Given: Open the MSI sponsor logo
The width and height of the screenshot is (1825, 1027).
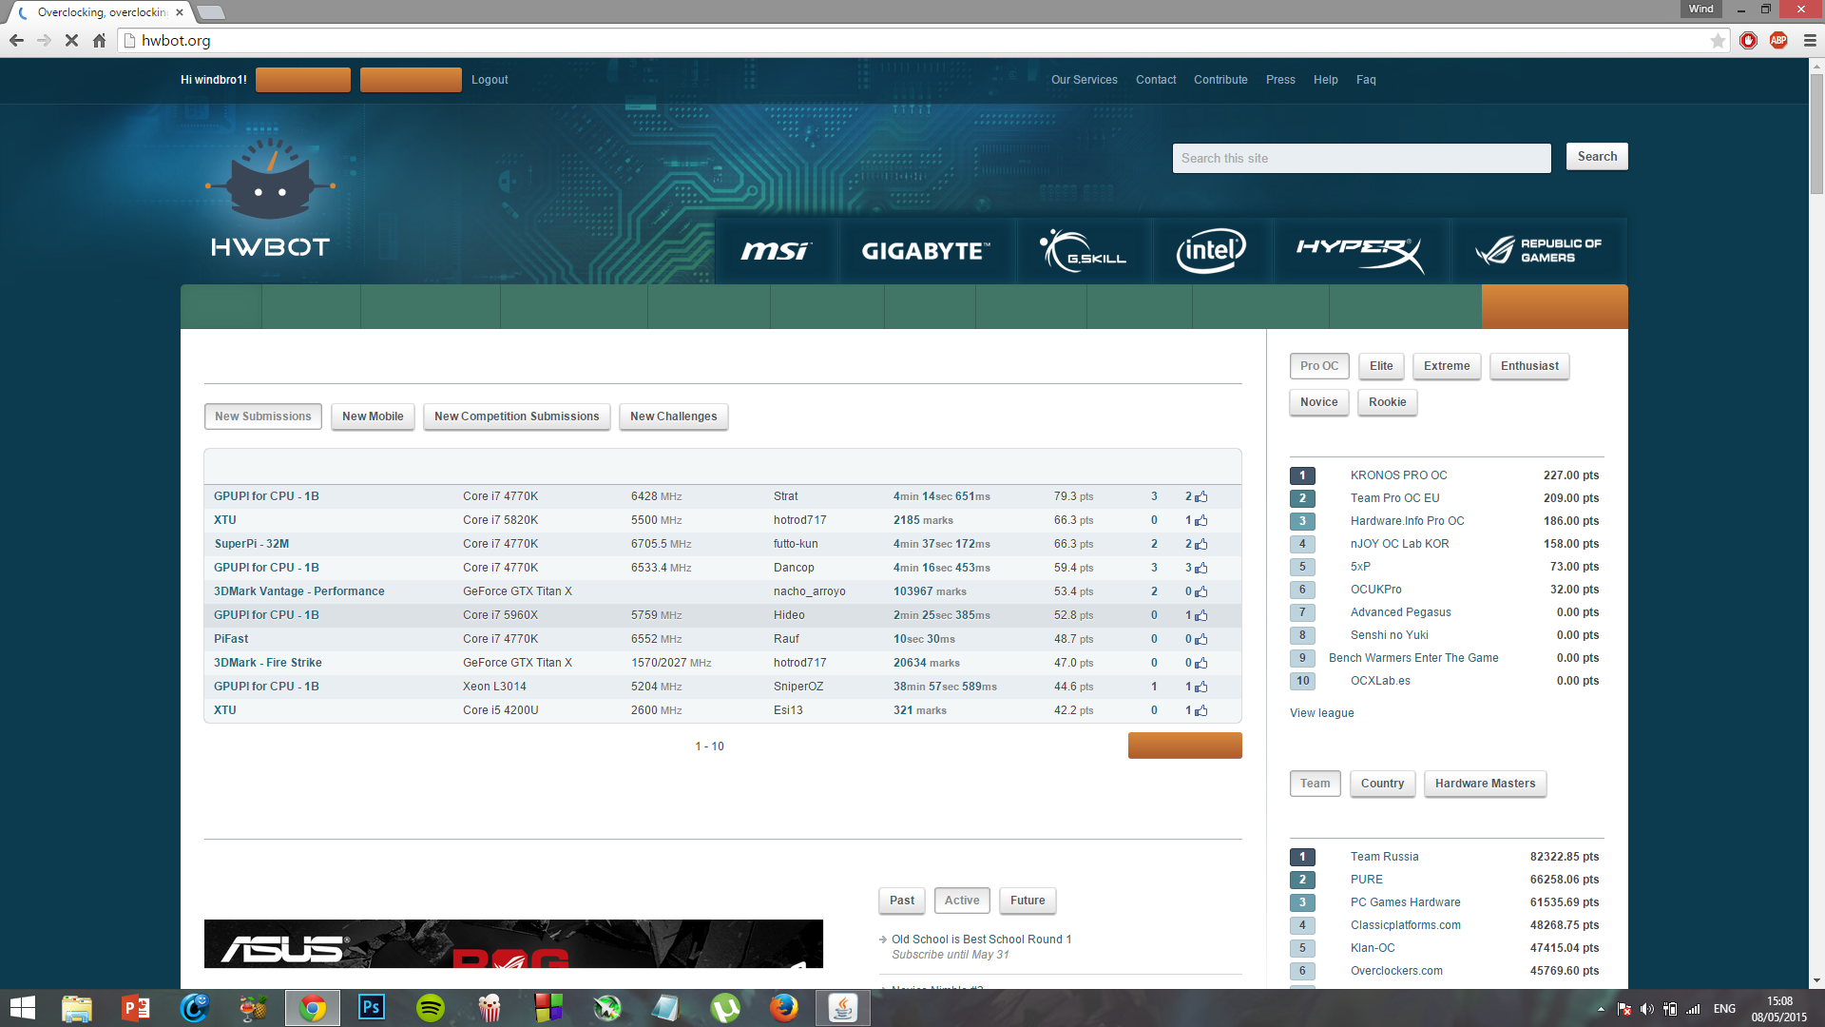Looking at the screenshot, I should coord(775,251).
